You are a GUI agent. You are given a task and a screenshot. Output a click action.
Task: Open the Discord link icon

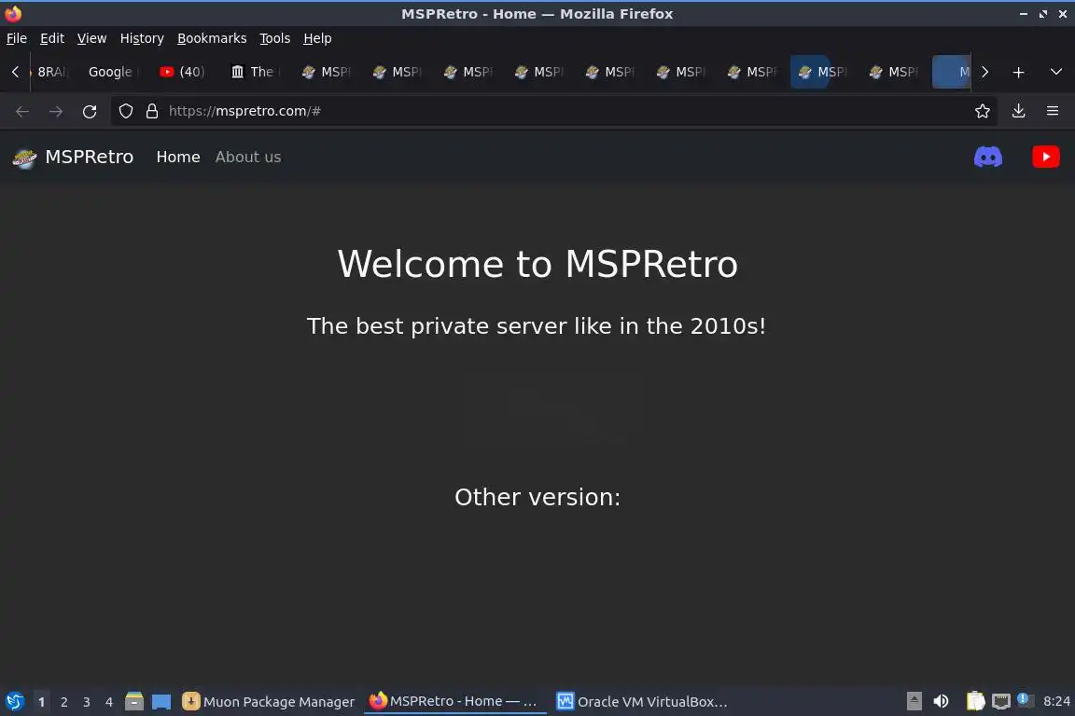coord(988,157)
